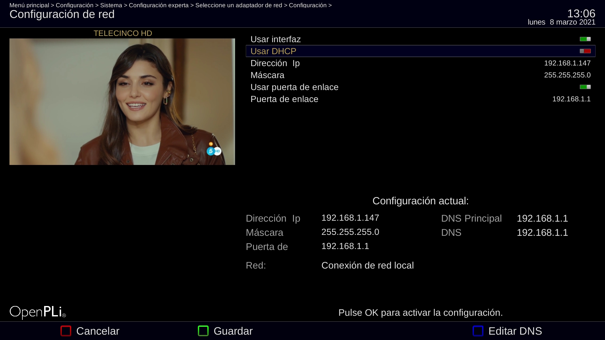This screenshot has height=340, width=605.
Task: Toggle the Usar interfaz switch
Action: (585, 39)
